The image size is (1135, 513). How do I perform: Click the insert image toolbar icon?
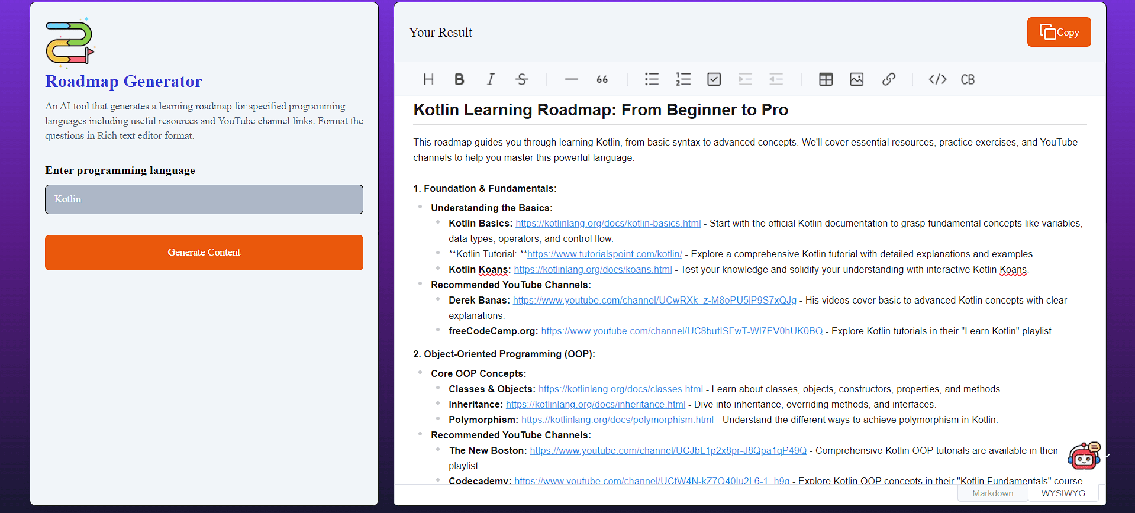point(856,79)
